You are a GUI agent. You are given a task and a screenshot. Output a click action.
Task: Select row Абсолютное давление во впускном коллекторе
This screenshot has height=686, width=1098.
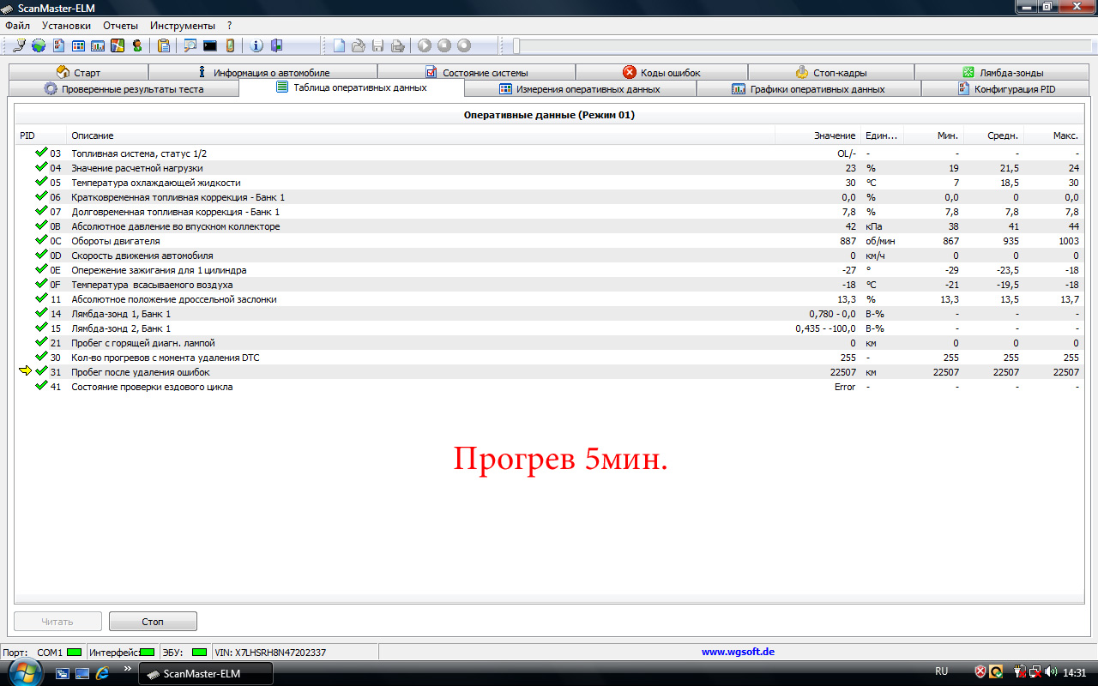pyautogui.click(x=549, y=226)
